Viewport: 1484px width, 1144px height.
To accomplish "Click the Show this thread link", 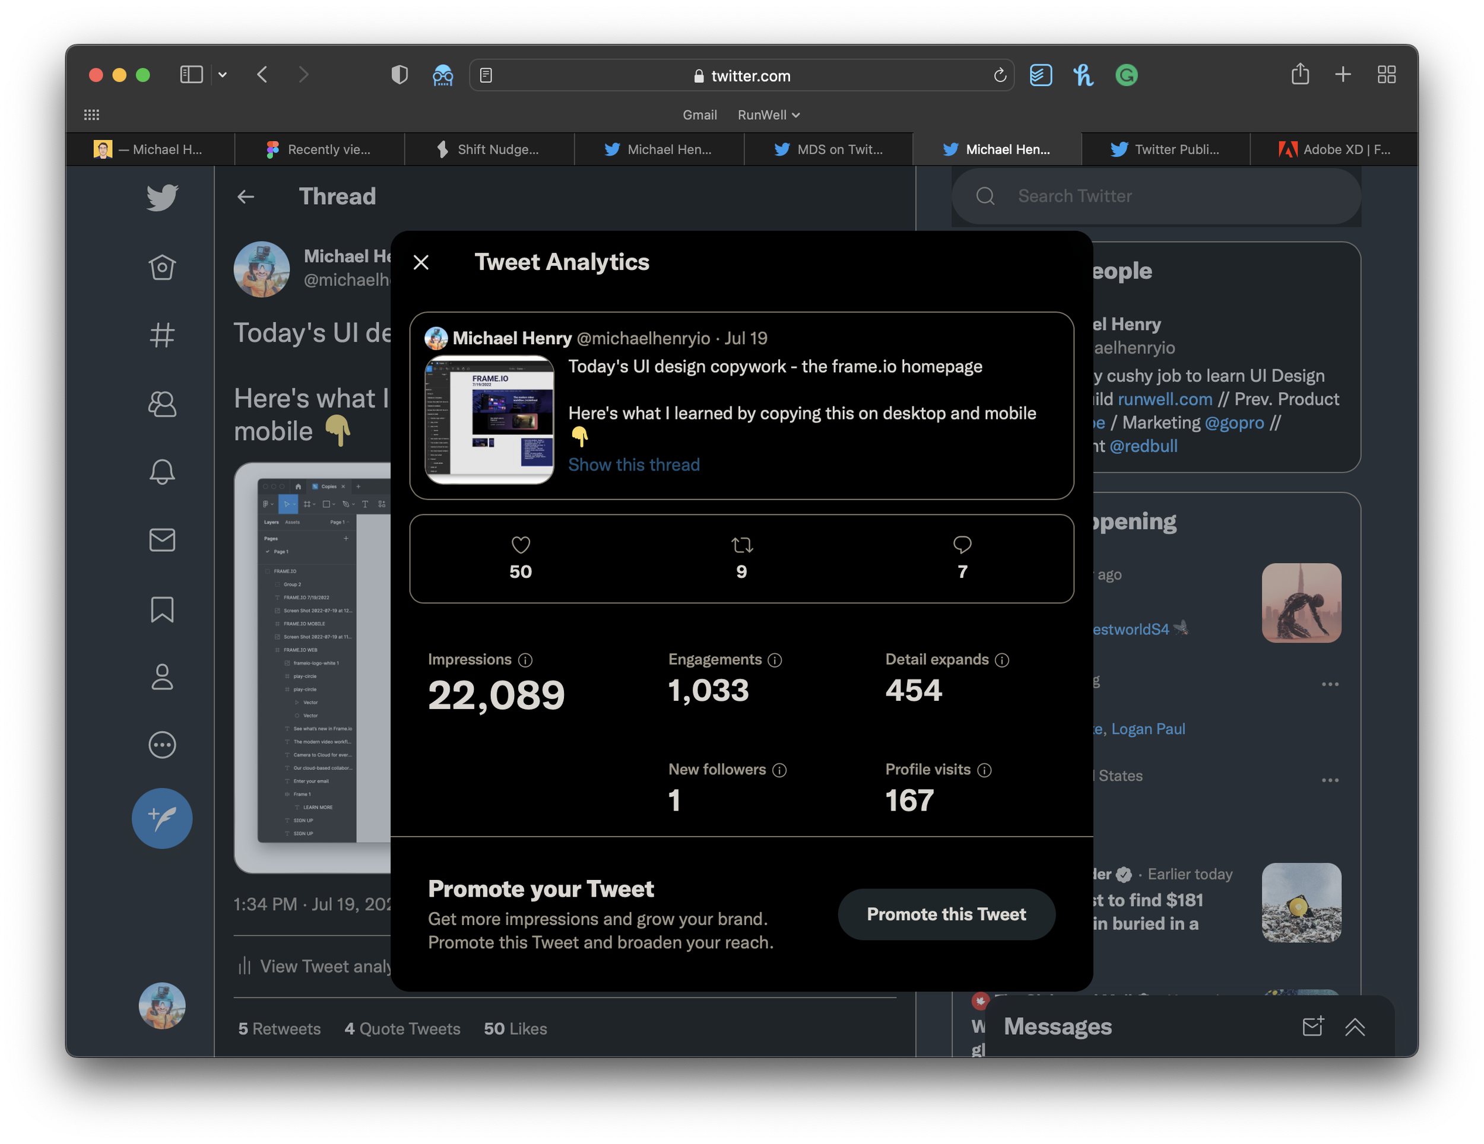I will coord(633,465).
